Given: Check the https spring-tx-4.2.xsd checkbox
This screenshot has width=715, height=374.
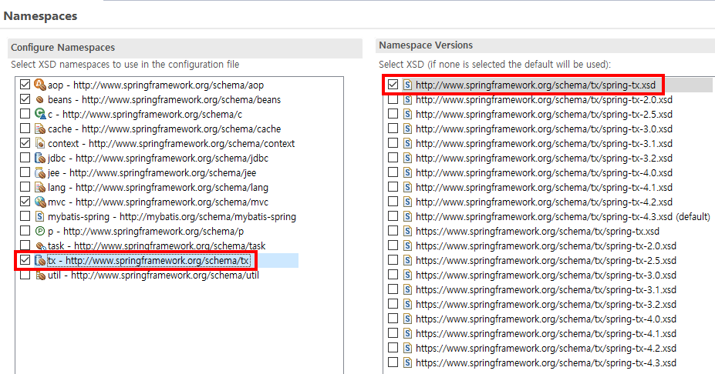Looking at the screenshot, I should 393,348.
